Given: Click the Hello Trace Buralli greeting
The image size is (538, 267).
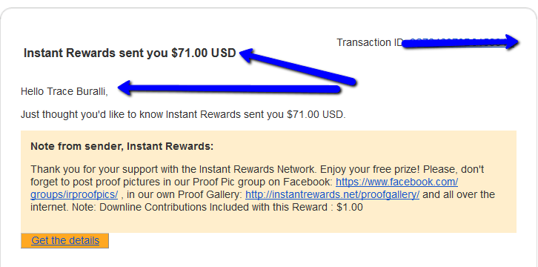Looking at the screenshot, I should tap(64, 92).
